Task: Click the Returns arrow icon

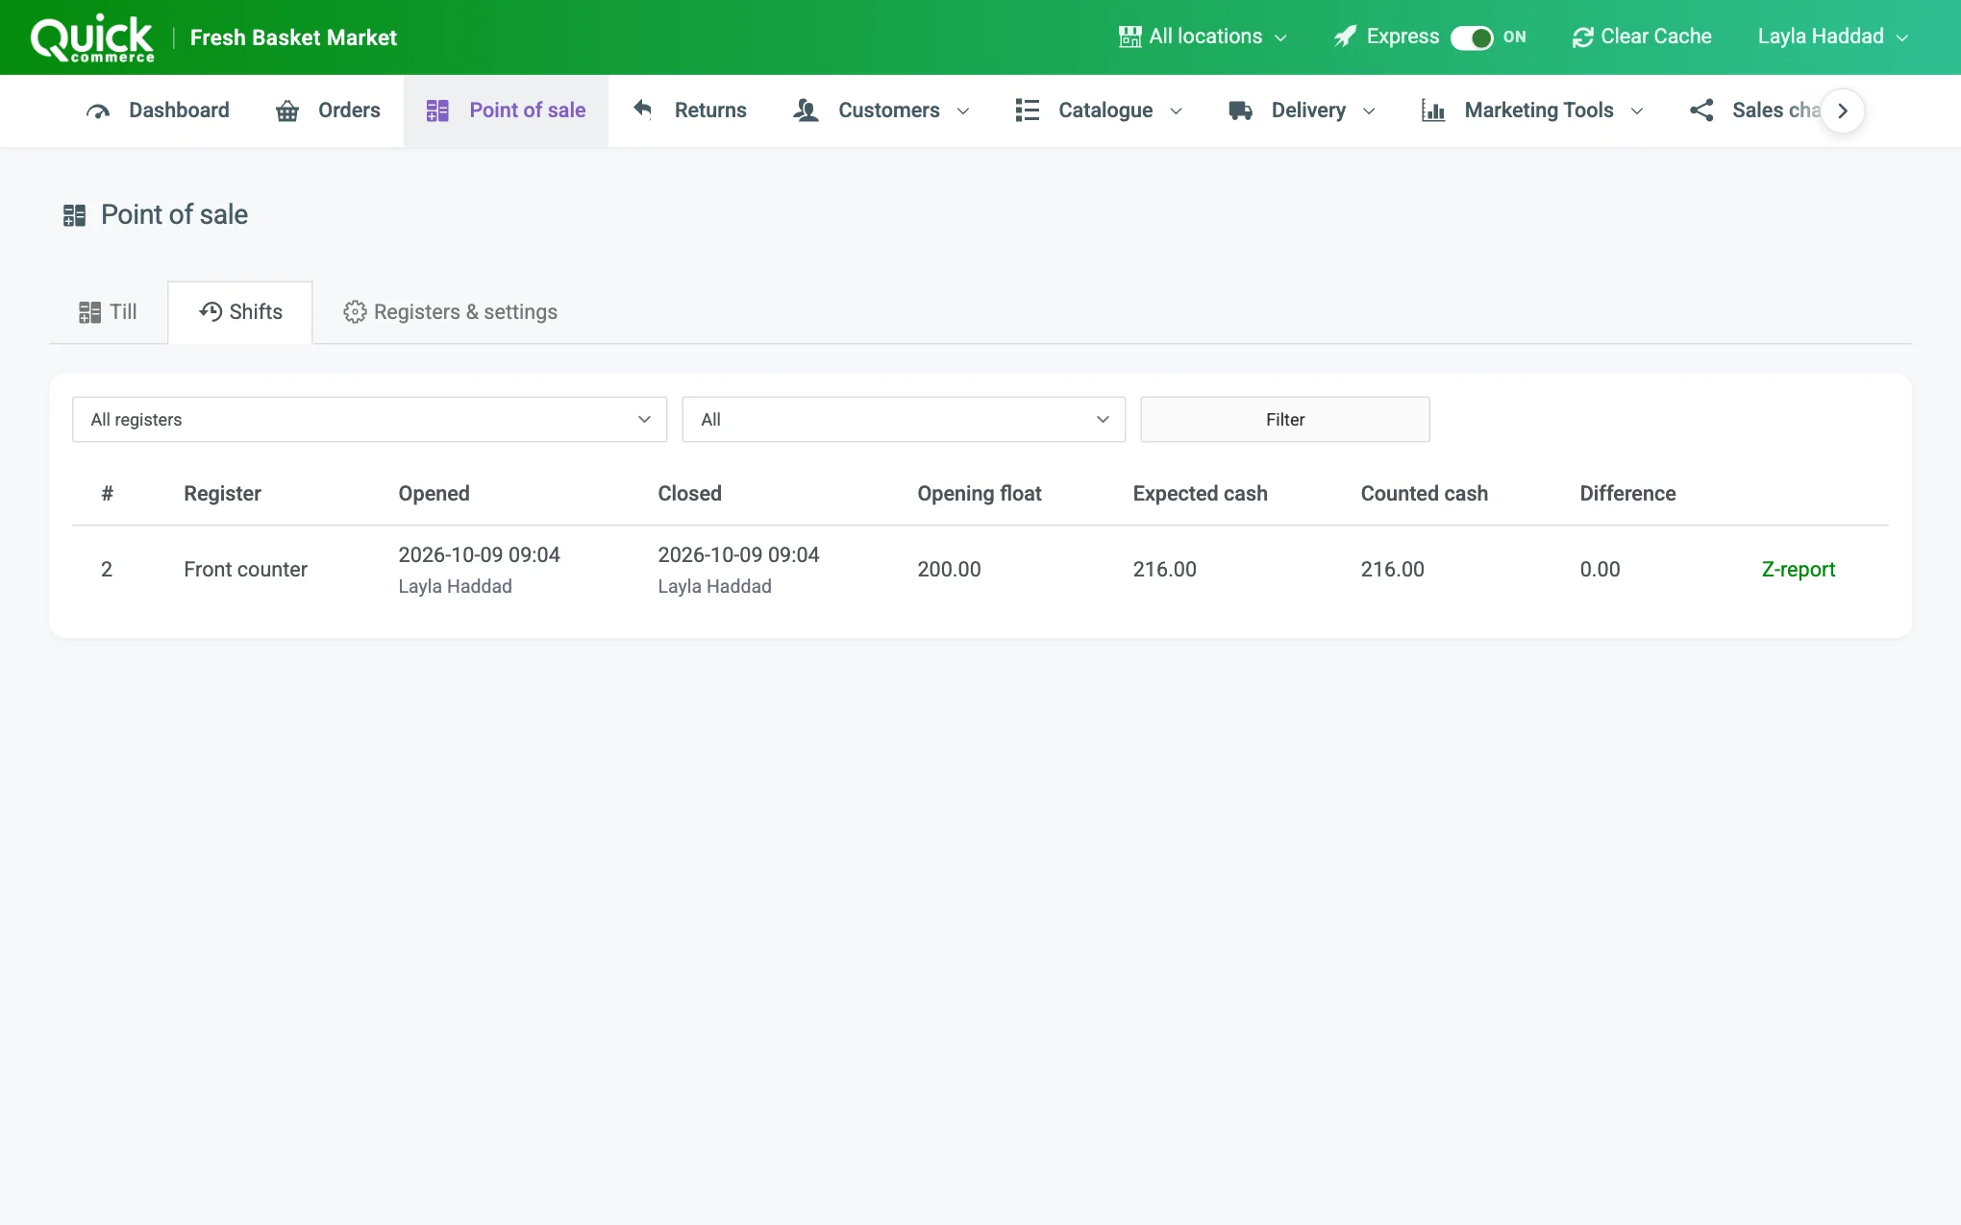Action: 643,110
